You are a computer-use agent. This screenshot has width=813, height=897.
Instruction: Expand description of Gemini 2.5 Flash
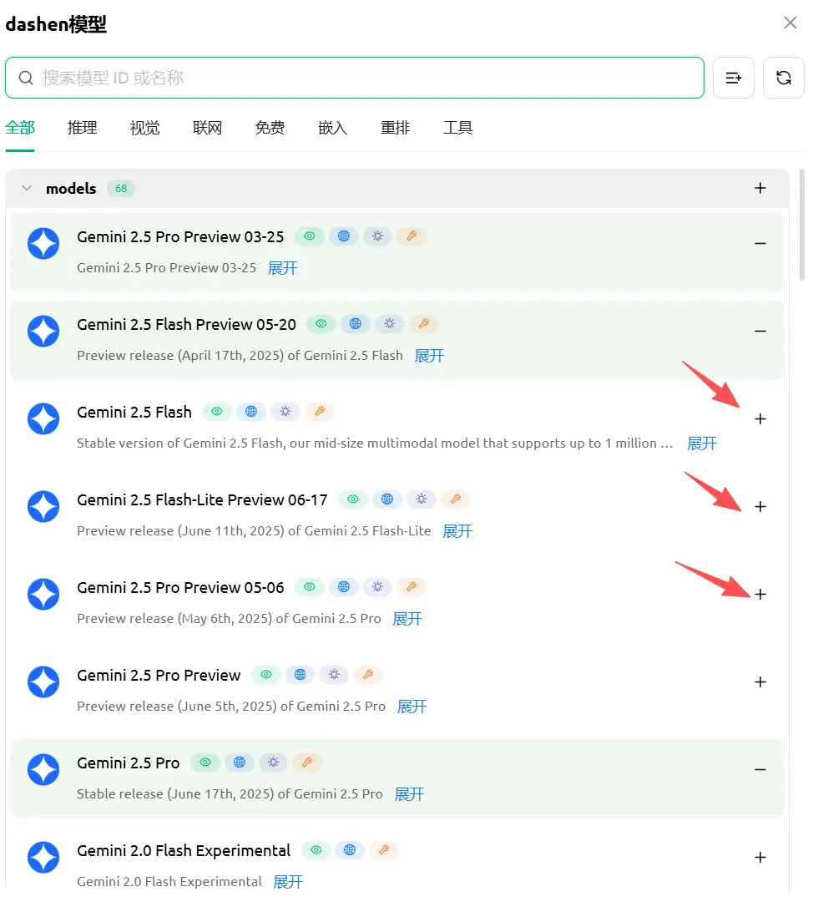(x=701, y=443)
